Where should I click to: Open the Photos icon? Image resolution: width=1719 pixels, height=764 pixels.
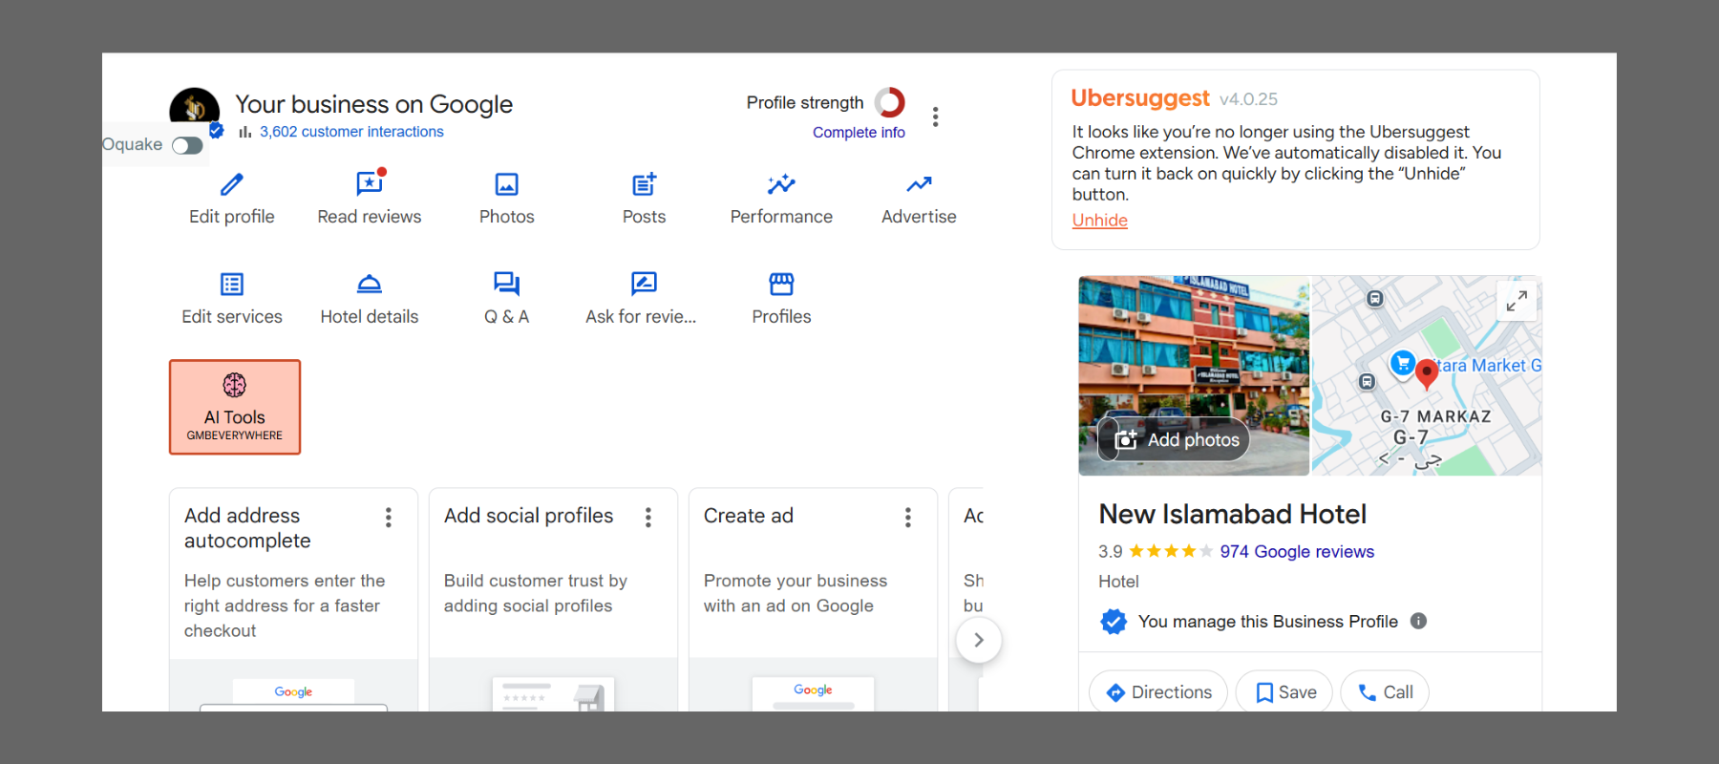506,184
